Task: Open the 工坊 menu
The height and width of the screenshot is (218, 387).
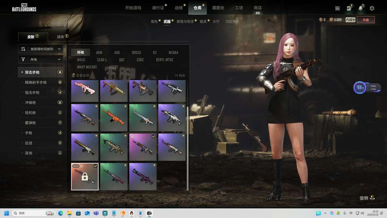Action: coord(239,8)
